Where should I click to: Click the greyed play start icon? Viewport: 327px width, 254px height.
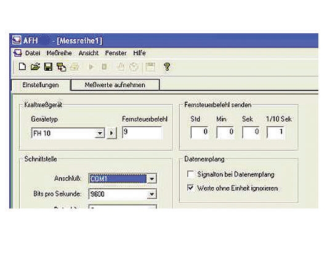coord(91,67)
